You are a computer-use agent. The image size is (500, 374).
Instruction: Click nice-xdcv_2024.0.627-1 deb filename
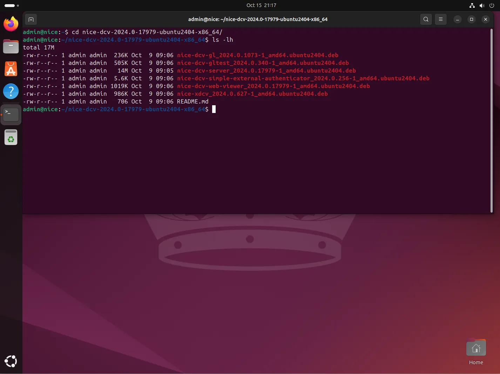pos(252,94)
